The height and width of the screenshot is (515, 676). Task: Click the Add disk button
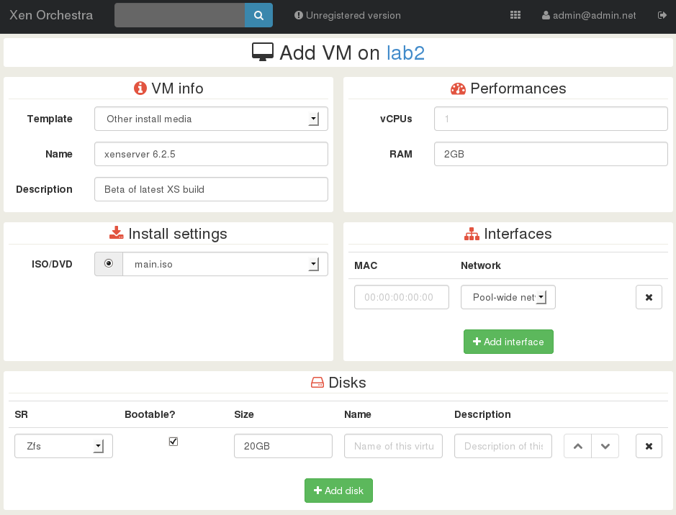[x=339, y=491]
